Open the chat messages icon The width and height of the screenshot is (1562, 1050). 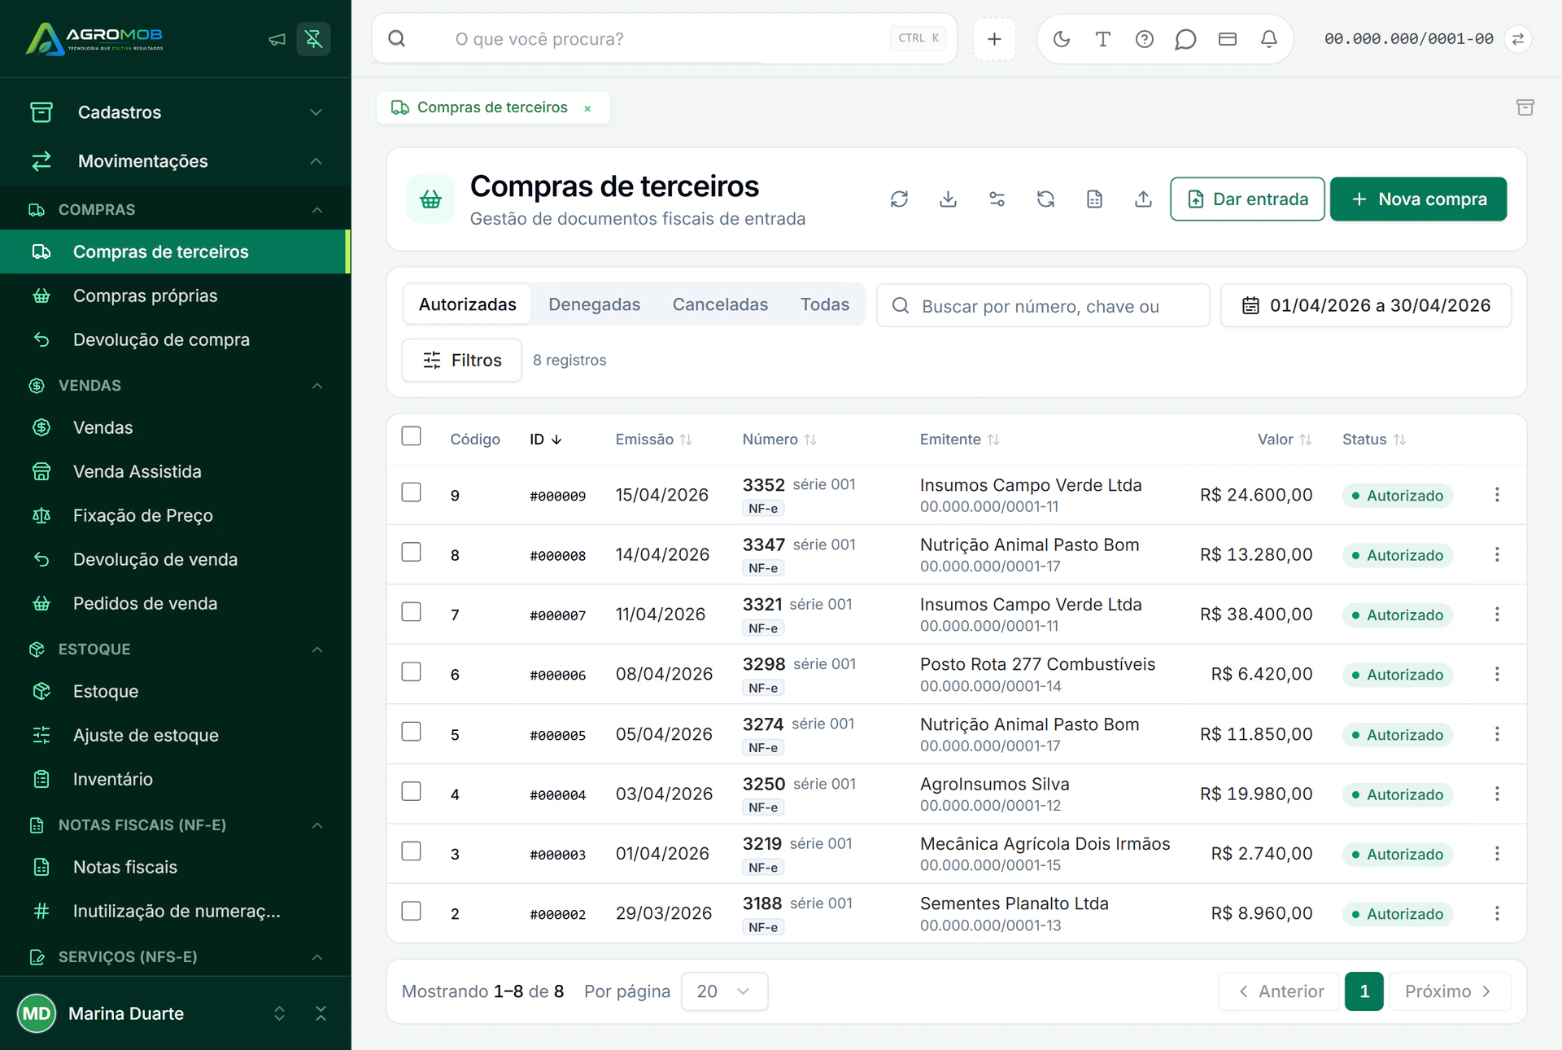pos(1185,39)
